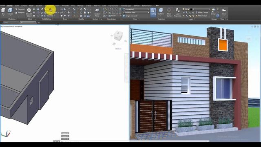This screenshot has height=147, width=261.
Task: Toggle the layer freeze sun icon
Action: [186, 9]
